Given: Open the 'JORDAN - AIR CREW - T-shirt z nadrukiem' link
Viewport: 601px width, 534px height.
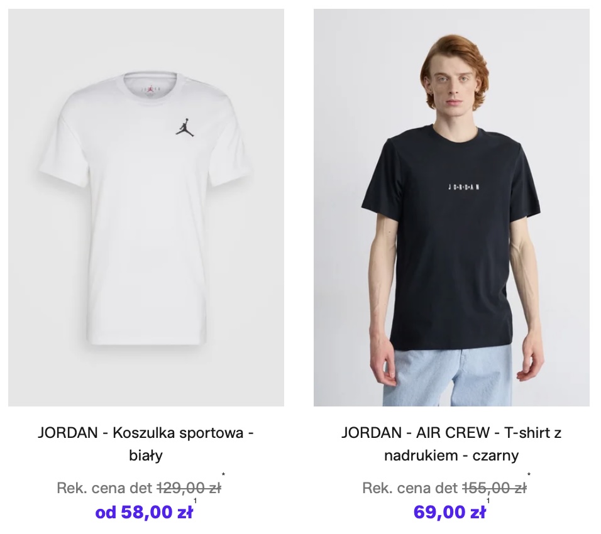Looking at the screenshot, I should pos(451,444).
